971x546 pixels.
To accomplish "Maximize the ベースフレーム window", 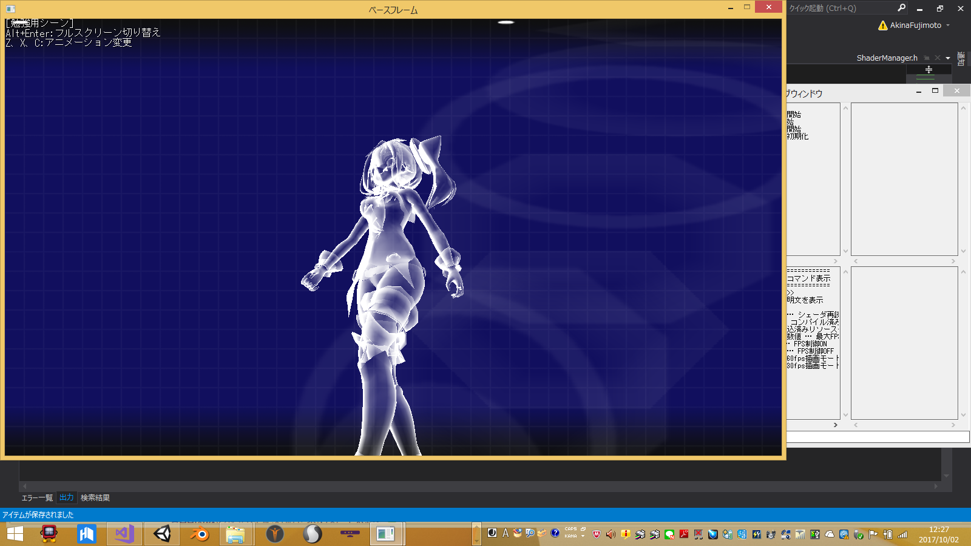I will click(x=747, y=7).
